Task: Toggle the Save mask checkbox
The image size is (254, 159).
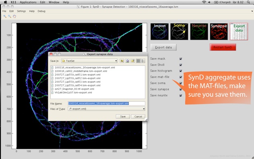Action: click(x=181, y=59)
